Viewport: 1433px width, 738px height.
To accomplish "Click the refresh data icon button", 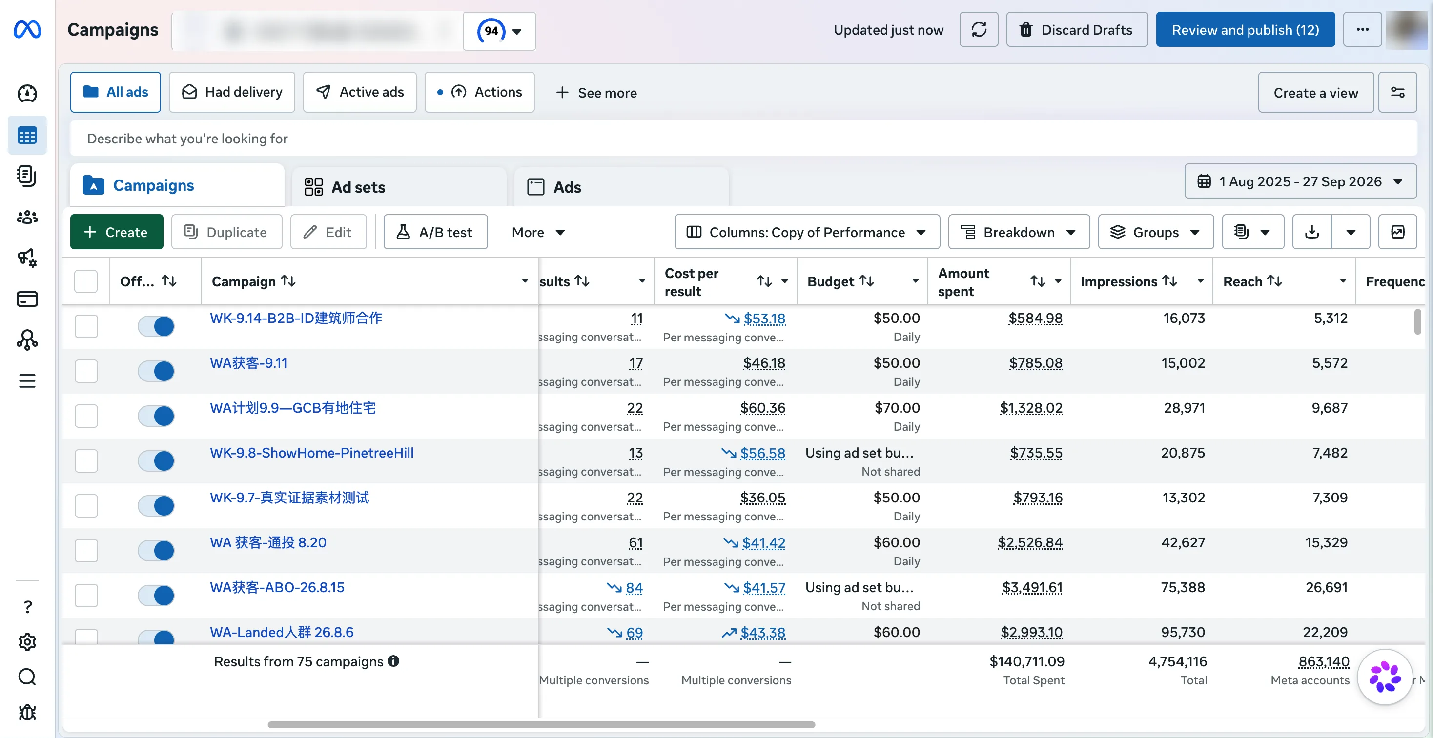I will point(979,29).
